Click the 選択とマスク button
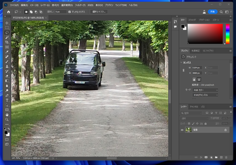Image resolution: width=236 pixels, height=165 pixels. pyautogui.click(x=99, y=12)
